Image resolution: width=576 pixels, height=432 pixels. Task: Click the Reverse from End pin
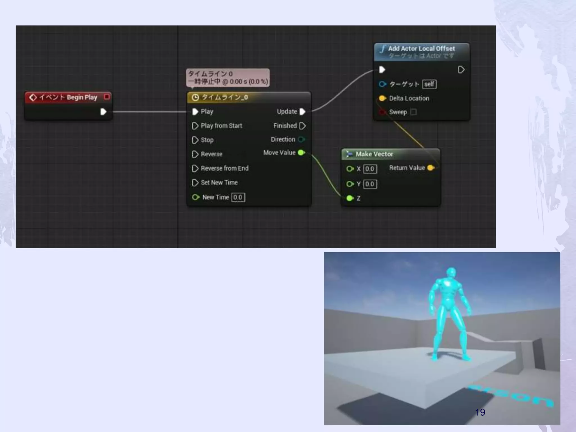tap(195, 168)
